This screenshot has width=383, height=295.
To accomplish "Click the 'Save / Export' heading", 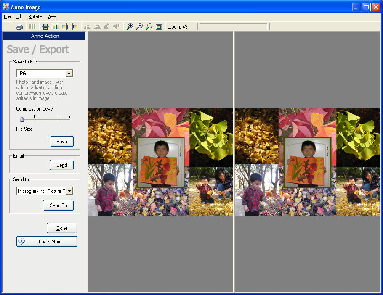I will pyautogui.click(x=38, y=50).
